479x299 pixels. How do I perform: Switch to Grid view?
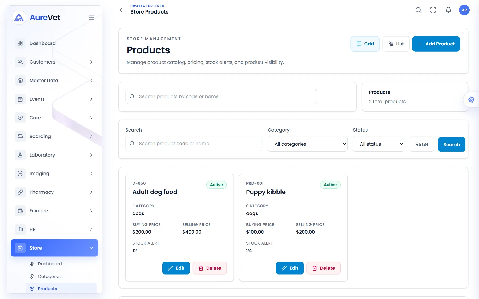click(365, 44)
